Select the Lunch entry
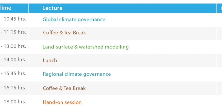Image resolution: width=222 pixels, height=109 pixels. 50,61
